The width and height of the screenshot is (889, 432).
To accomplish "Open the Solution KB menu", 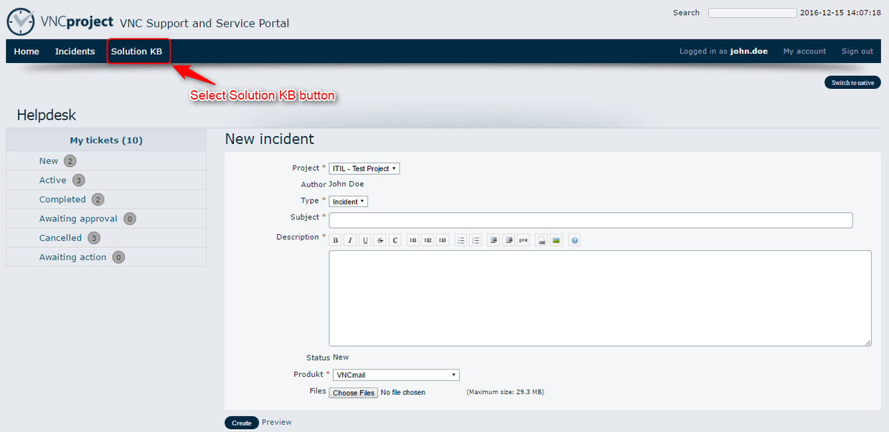I will pyautogui.click(x=136, y=52).
